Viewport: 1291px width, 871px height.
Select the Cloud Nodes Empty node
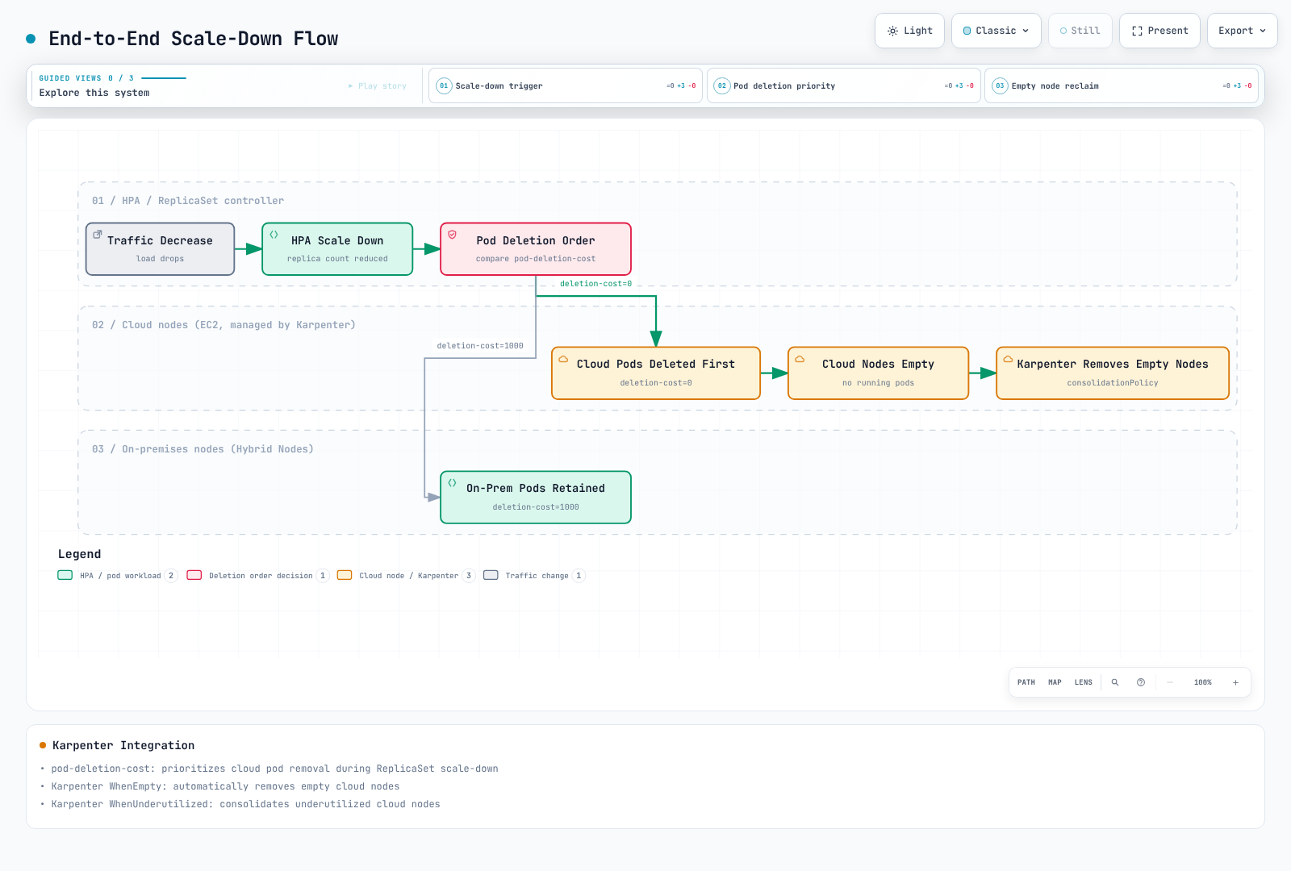point(878,373)
